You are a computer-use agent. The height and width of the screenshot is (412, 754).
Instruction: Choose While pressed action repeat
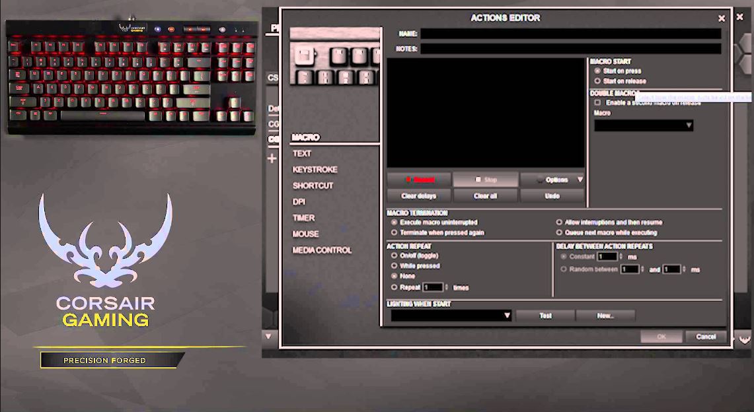(x=395, y=265)
